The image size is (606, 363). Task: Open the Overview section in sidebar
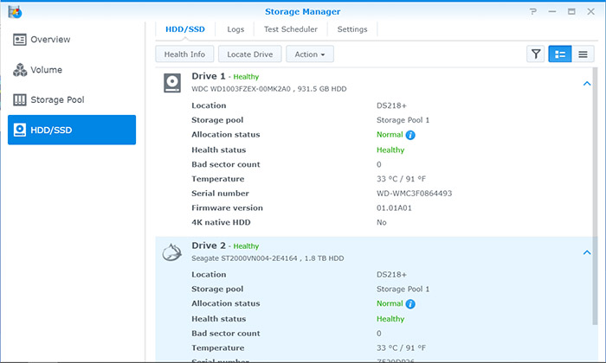point(72,40)
